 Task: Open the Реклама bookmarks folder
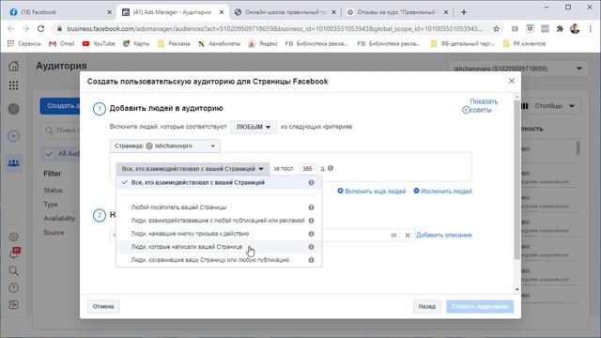(174, 44)
